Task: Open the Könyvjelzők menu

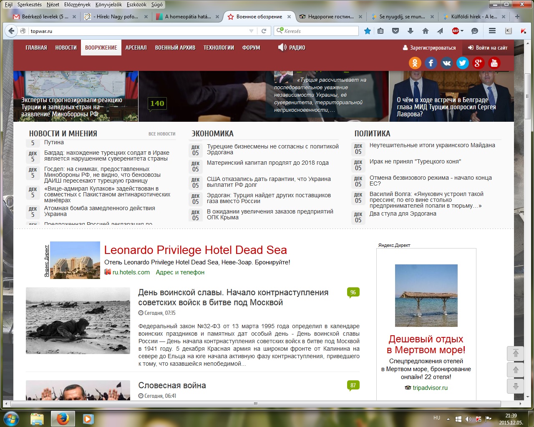Action: tap(108, 5)
